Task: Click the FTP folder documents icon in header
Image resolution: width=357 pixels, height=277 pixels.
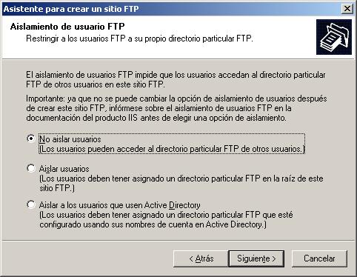Action: (x=334, y=37)
